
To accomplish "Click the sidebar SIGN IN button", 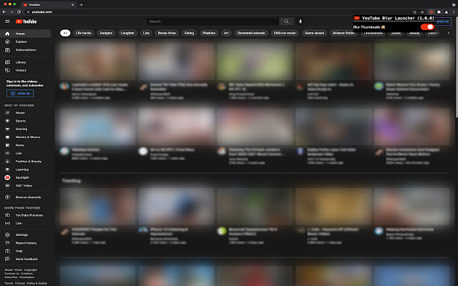I will tap(20, 94).
